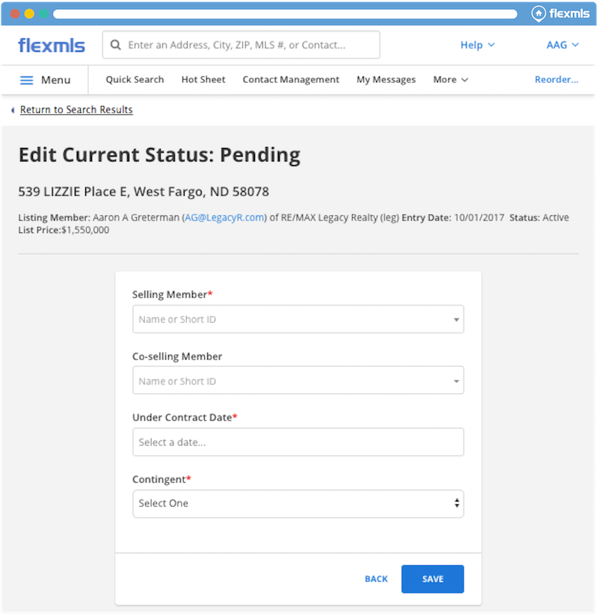This screenshot has width=598, height=615.
Task: Open My Messages
Action: coord(386,80)
